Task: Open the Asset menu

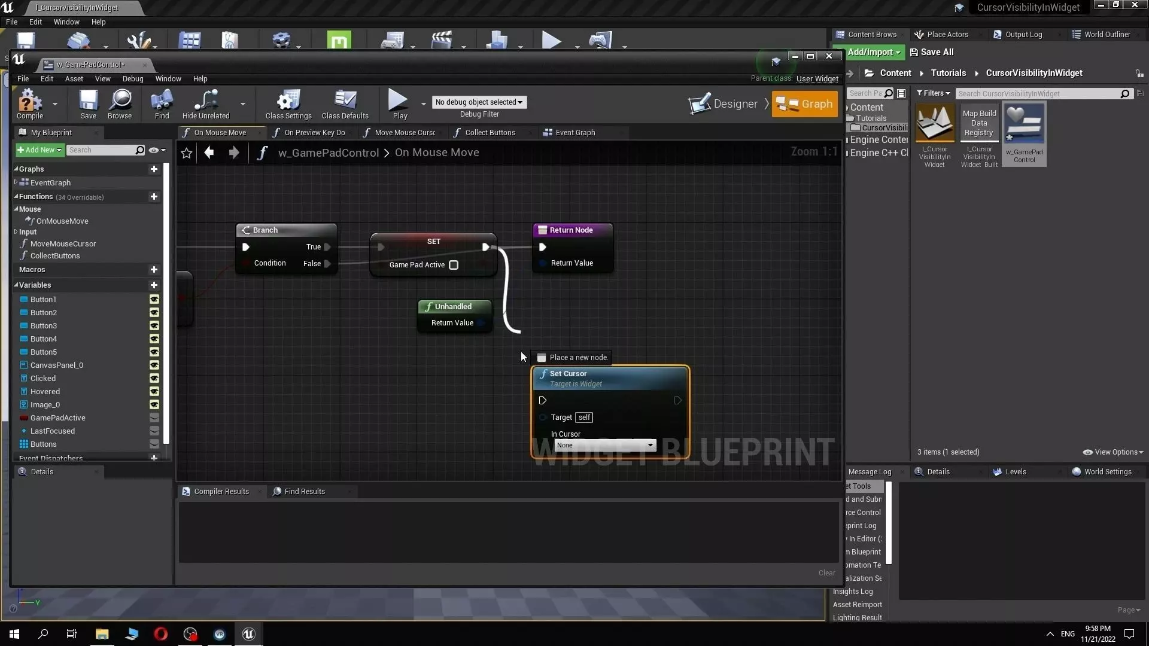Action: click(74, 79)
